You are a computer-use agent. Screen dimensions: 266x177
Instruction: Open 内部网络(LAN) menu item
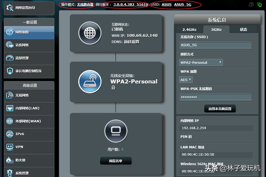pyautogui.click(x=29, y=109)
